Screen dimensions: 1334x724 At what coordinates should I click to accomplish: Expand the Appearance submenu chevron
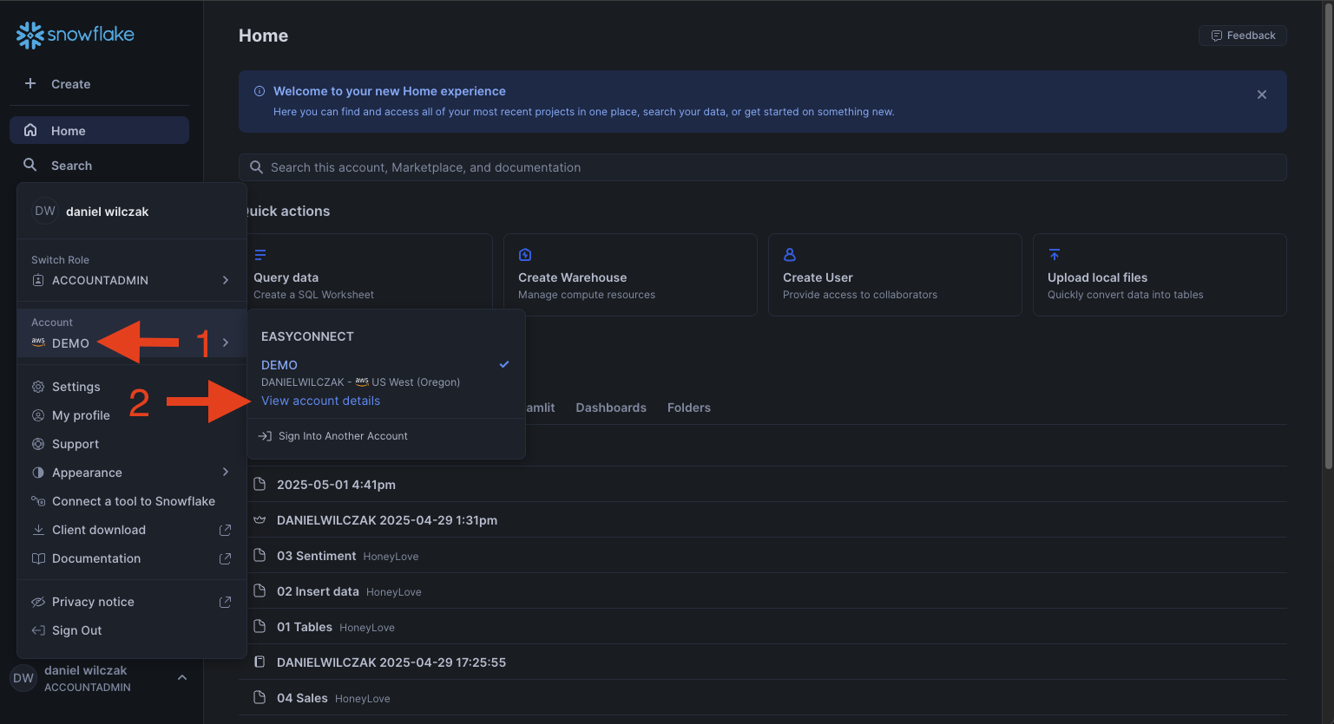tap(225, 473)
